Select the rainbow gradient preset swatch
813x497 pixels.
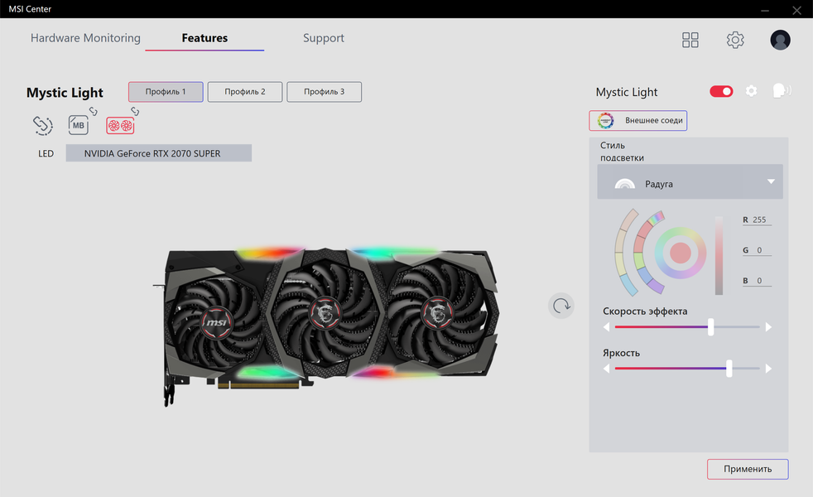[x=657, y=219]
